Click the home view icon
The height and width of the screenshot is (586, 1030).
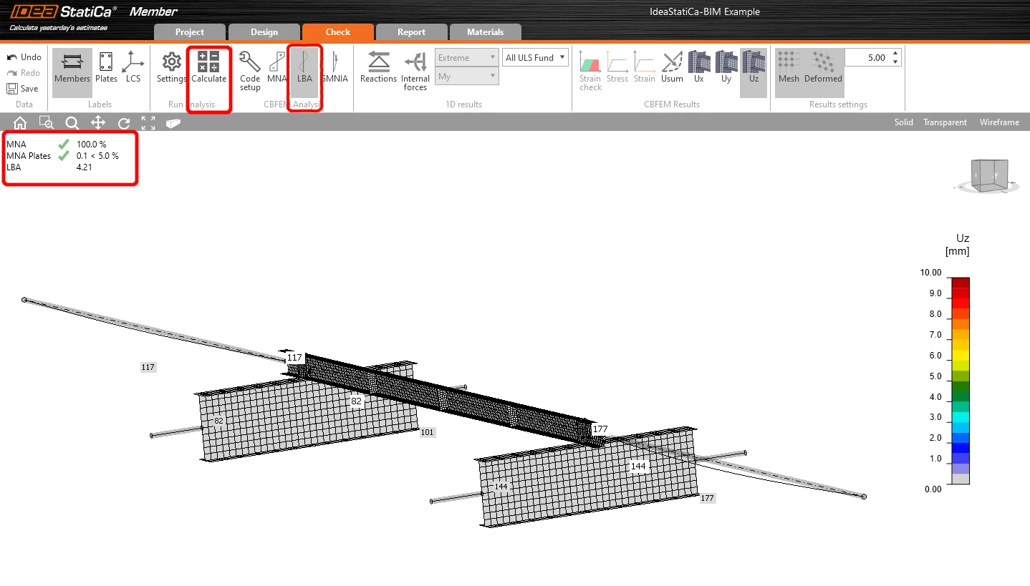(20, 122)
